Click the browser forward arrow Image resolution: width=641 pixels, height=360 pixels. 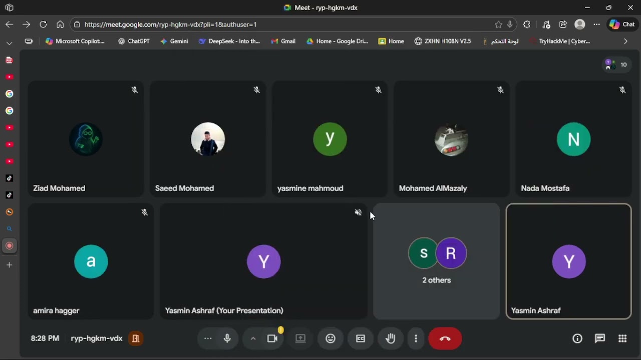(27, 24)
